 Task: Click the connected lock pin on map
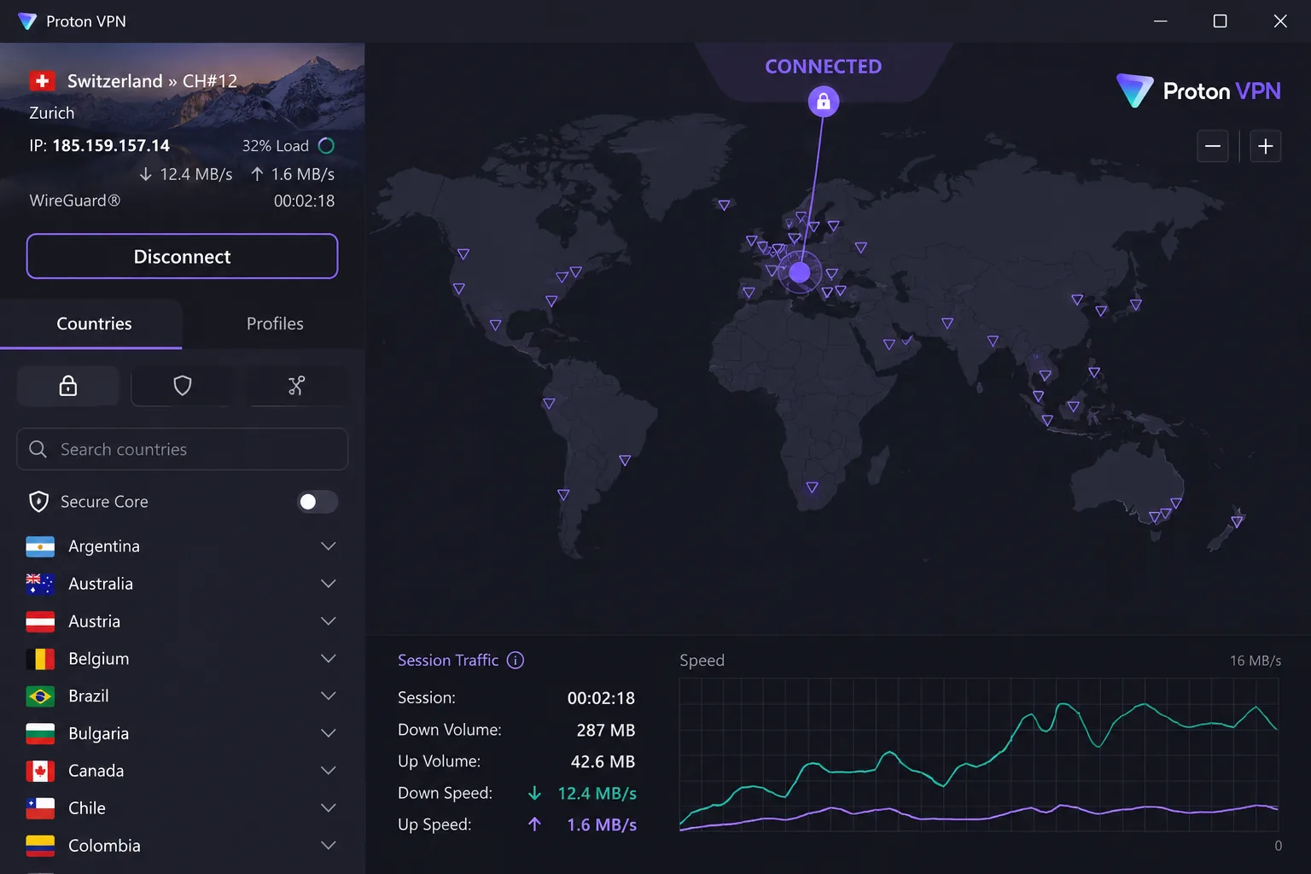pyautogui.click(x=824, y=102)
